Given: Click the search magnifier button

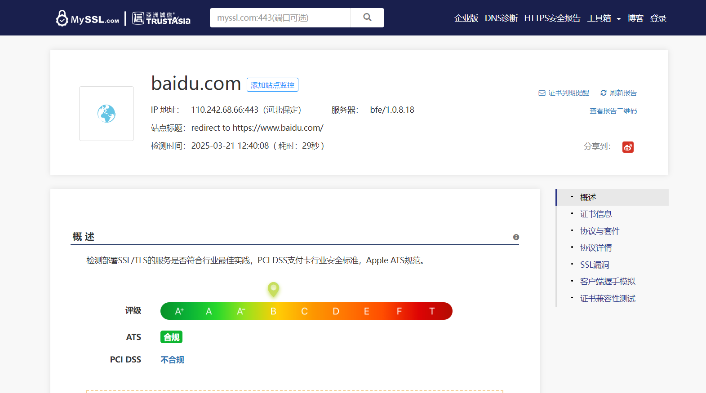Looking at the screenshot, I should 367,18.
